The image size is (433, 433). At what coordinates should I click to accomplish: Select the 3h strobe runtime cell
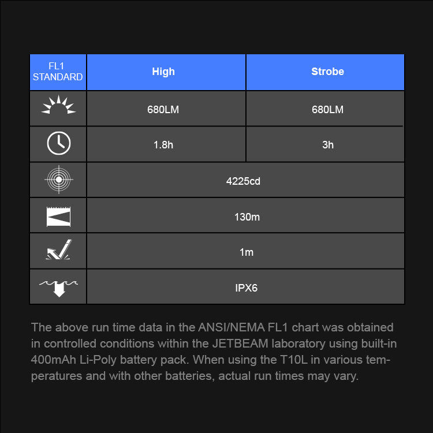327,145
